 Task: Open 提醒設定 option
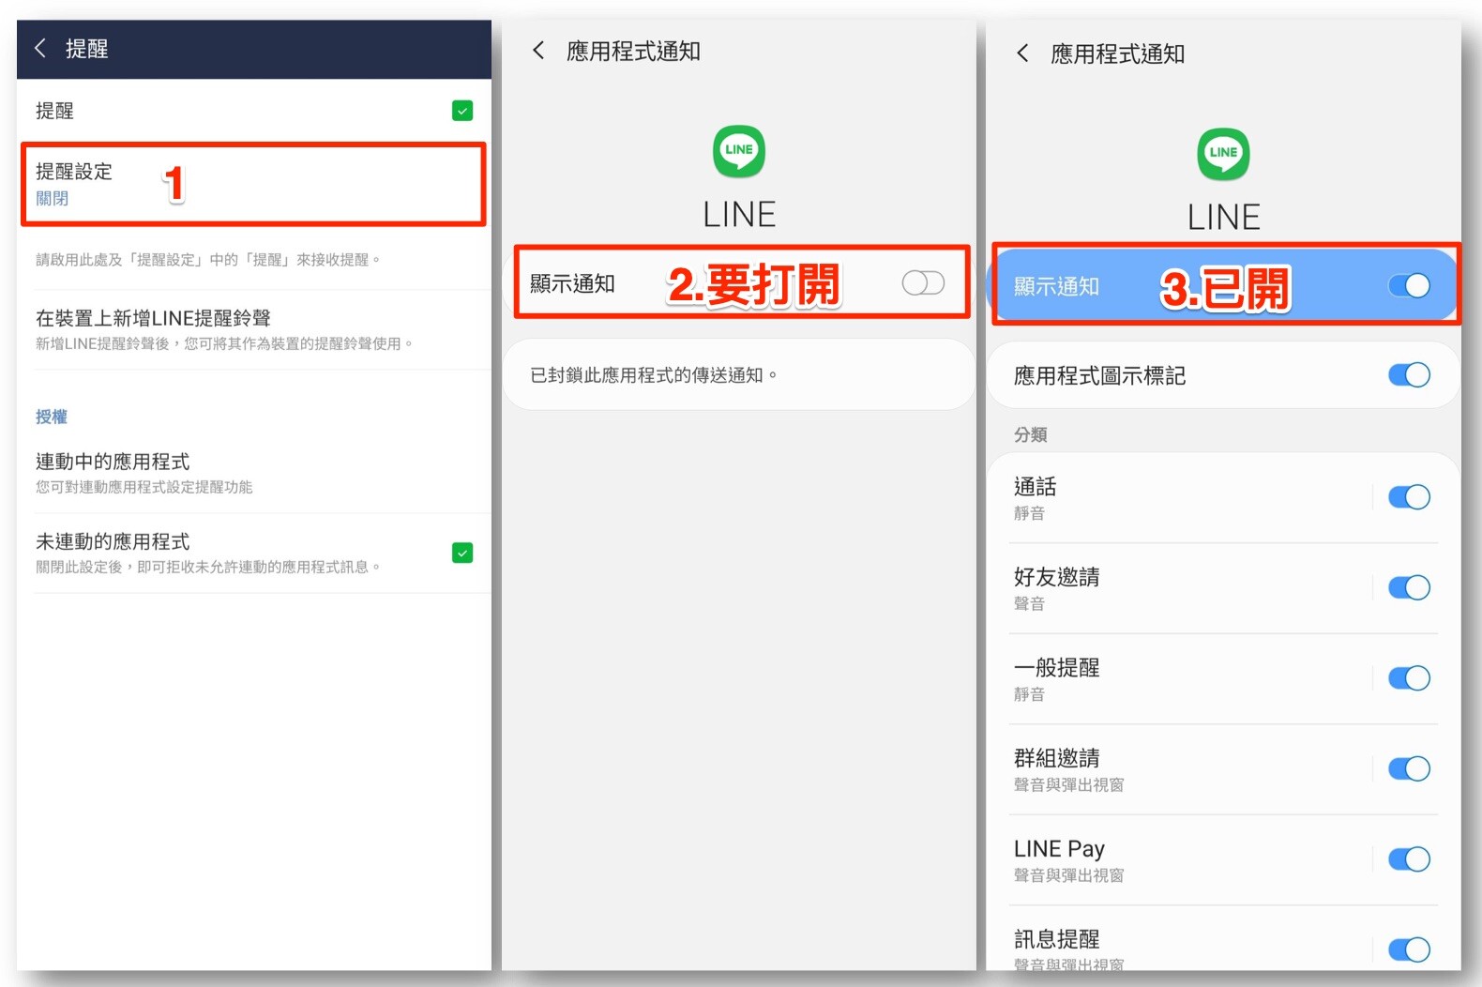253,184
